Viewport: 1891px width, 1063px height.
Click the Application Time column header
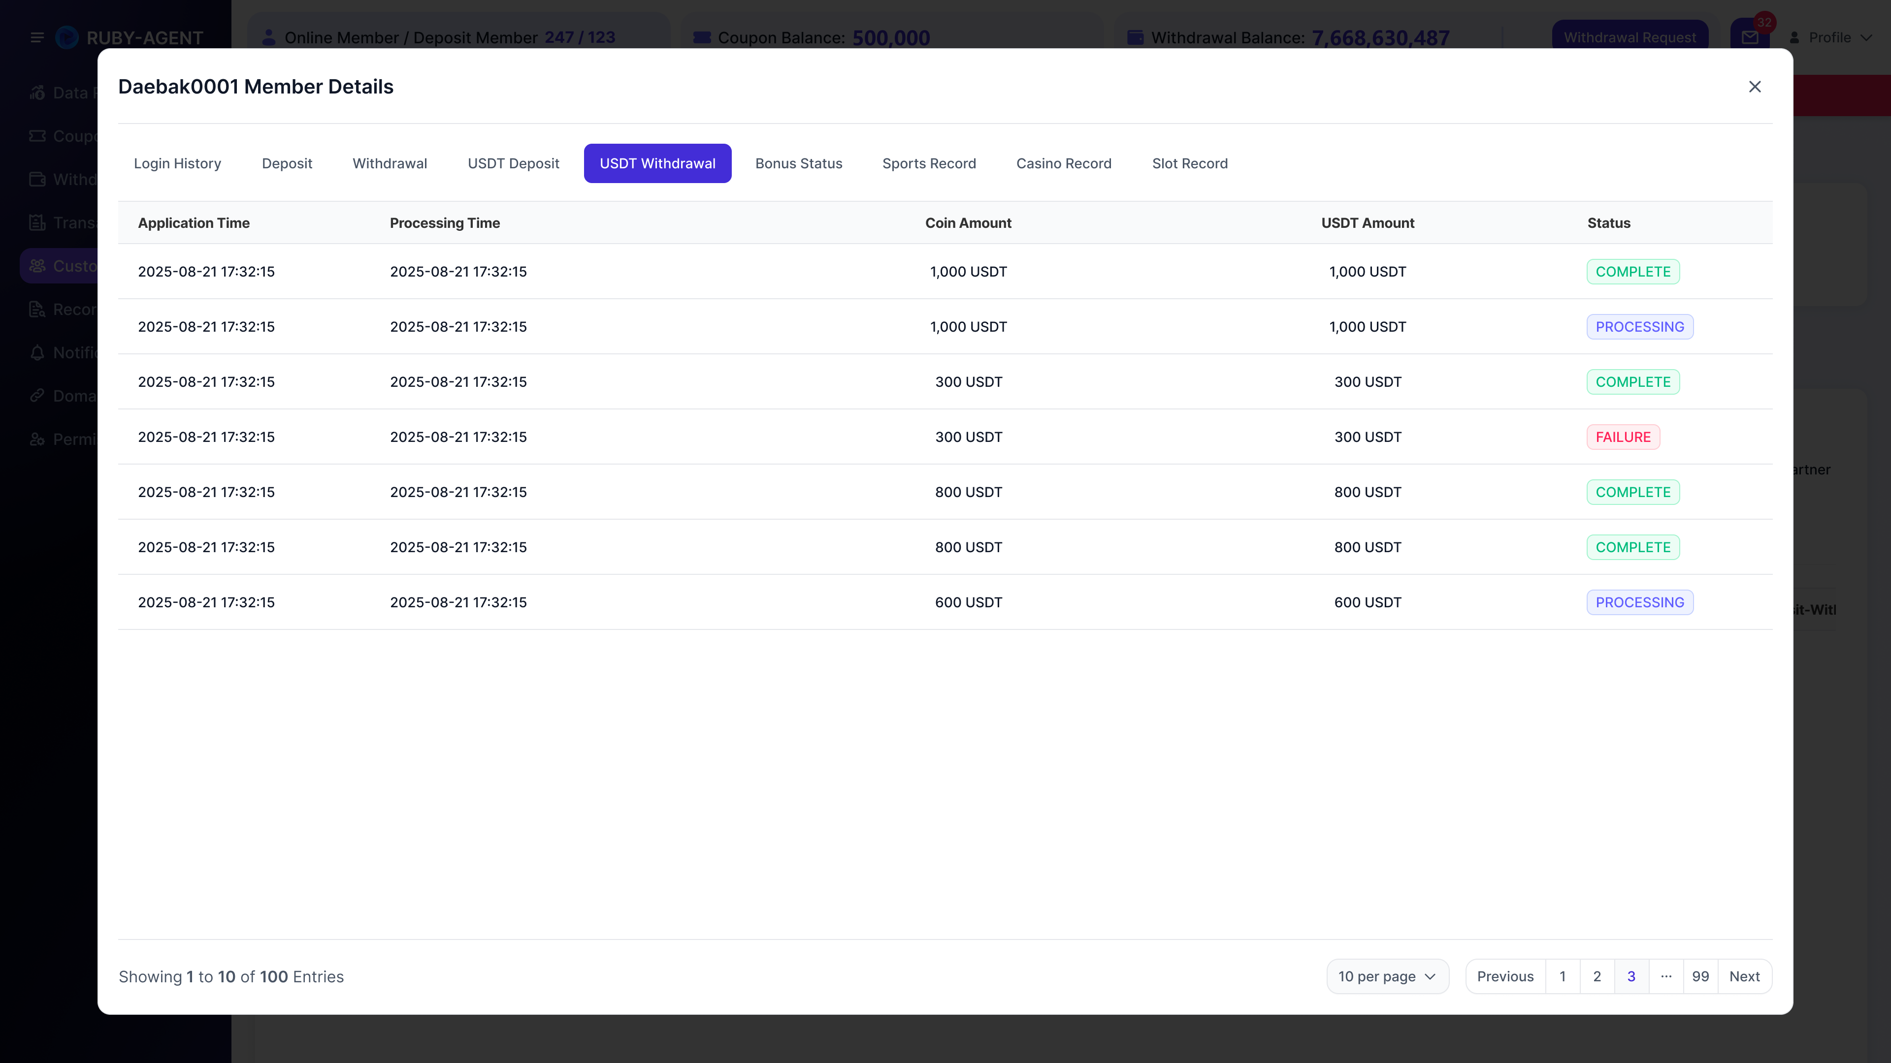(194, 223)
